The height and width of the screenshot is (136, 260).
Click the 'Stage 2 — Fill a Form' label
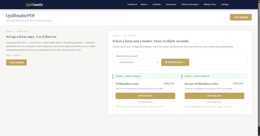click(x=124, y=36)
